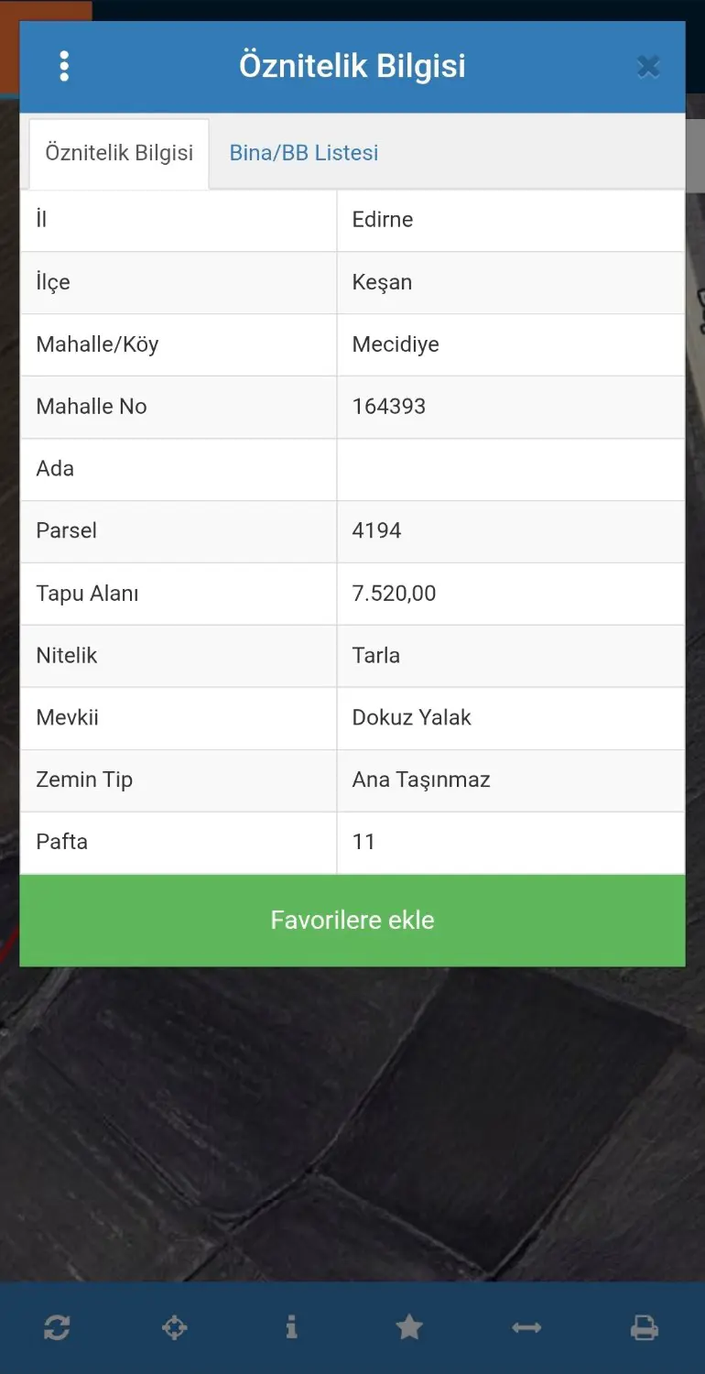Tap the crosshair locate icon
The width and height of the screenshot is (705, 1374).
[x=174, y=1327]
